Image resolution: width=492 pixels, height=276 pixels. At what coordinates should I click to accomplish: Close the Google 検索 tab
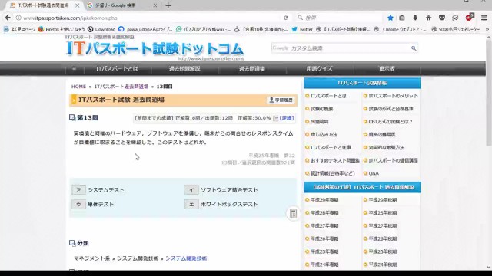click(x=155, y=5)
